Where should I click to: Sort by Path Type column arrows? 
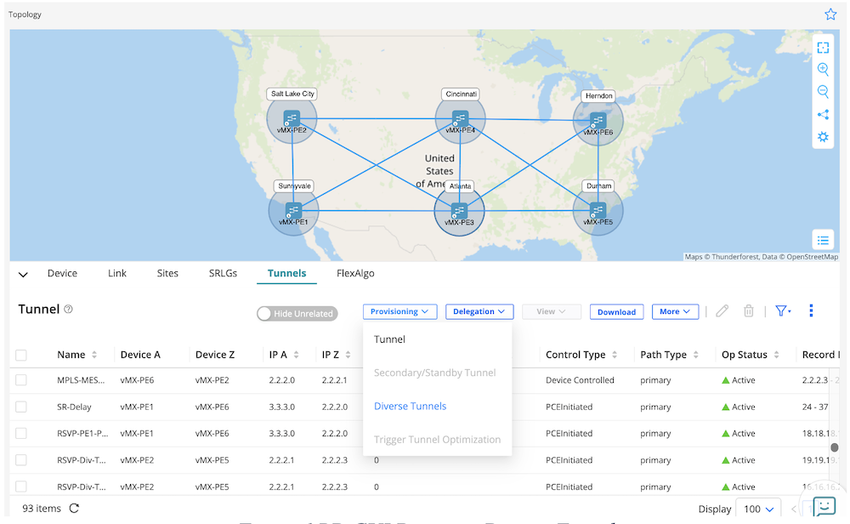(x=695, y=355)
